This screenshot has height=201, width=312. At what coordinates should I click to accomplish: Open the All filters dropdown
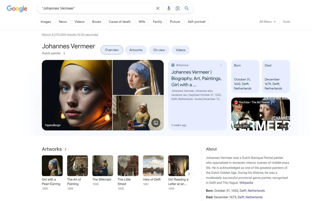(x=267, y=22)
